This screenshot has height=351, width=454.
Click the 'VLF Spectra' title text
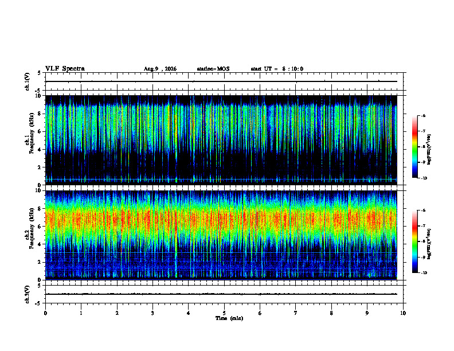(65, 69)
